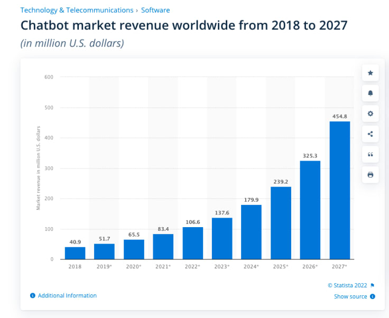Click the 137.6 value label
The image size is (389, 318).
(x=222, y=213)
